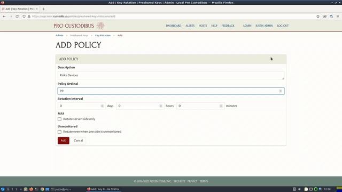Viewport: 342px width, 192px height.
Task: Open the Security footer link
Action: coord(180,181)
